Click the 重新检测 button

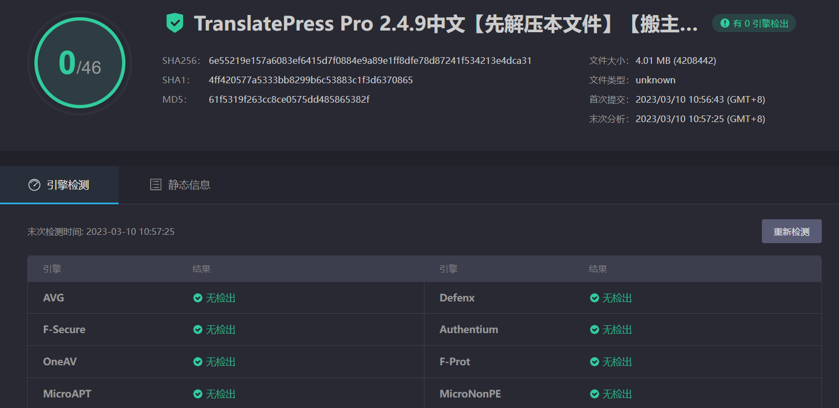[x=791, y=231]
